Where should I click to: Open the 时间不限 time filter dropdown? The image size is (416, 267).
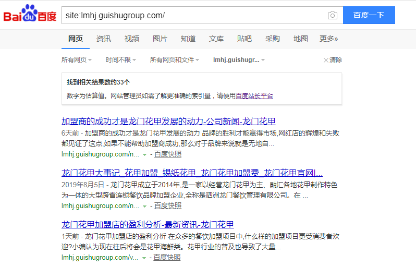121,60
